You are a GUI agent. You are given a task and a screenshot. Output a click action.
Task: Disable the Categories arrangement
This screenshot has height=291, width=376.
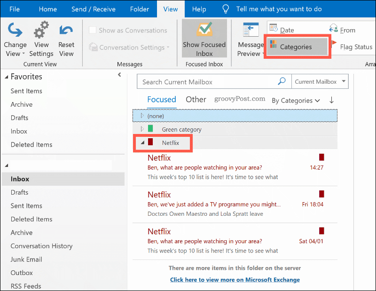click(x=297, y=47)
